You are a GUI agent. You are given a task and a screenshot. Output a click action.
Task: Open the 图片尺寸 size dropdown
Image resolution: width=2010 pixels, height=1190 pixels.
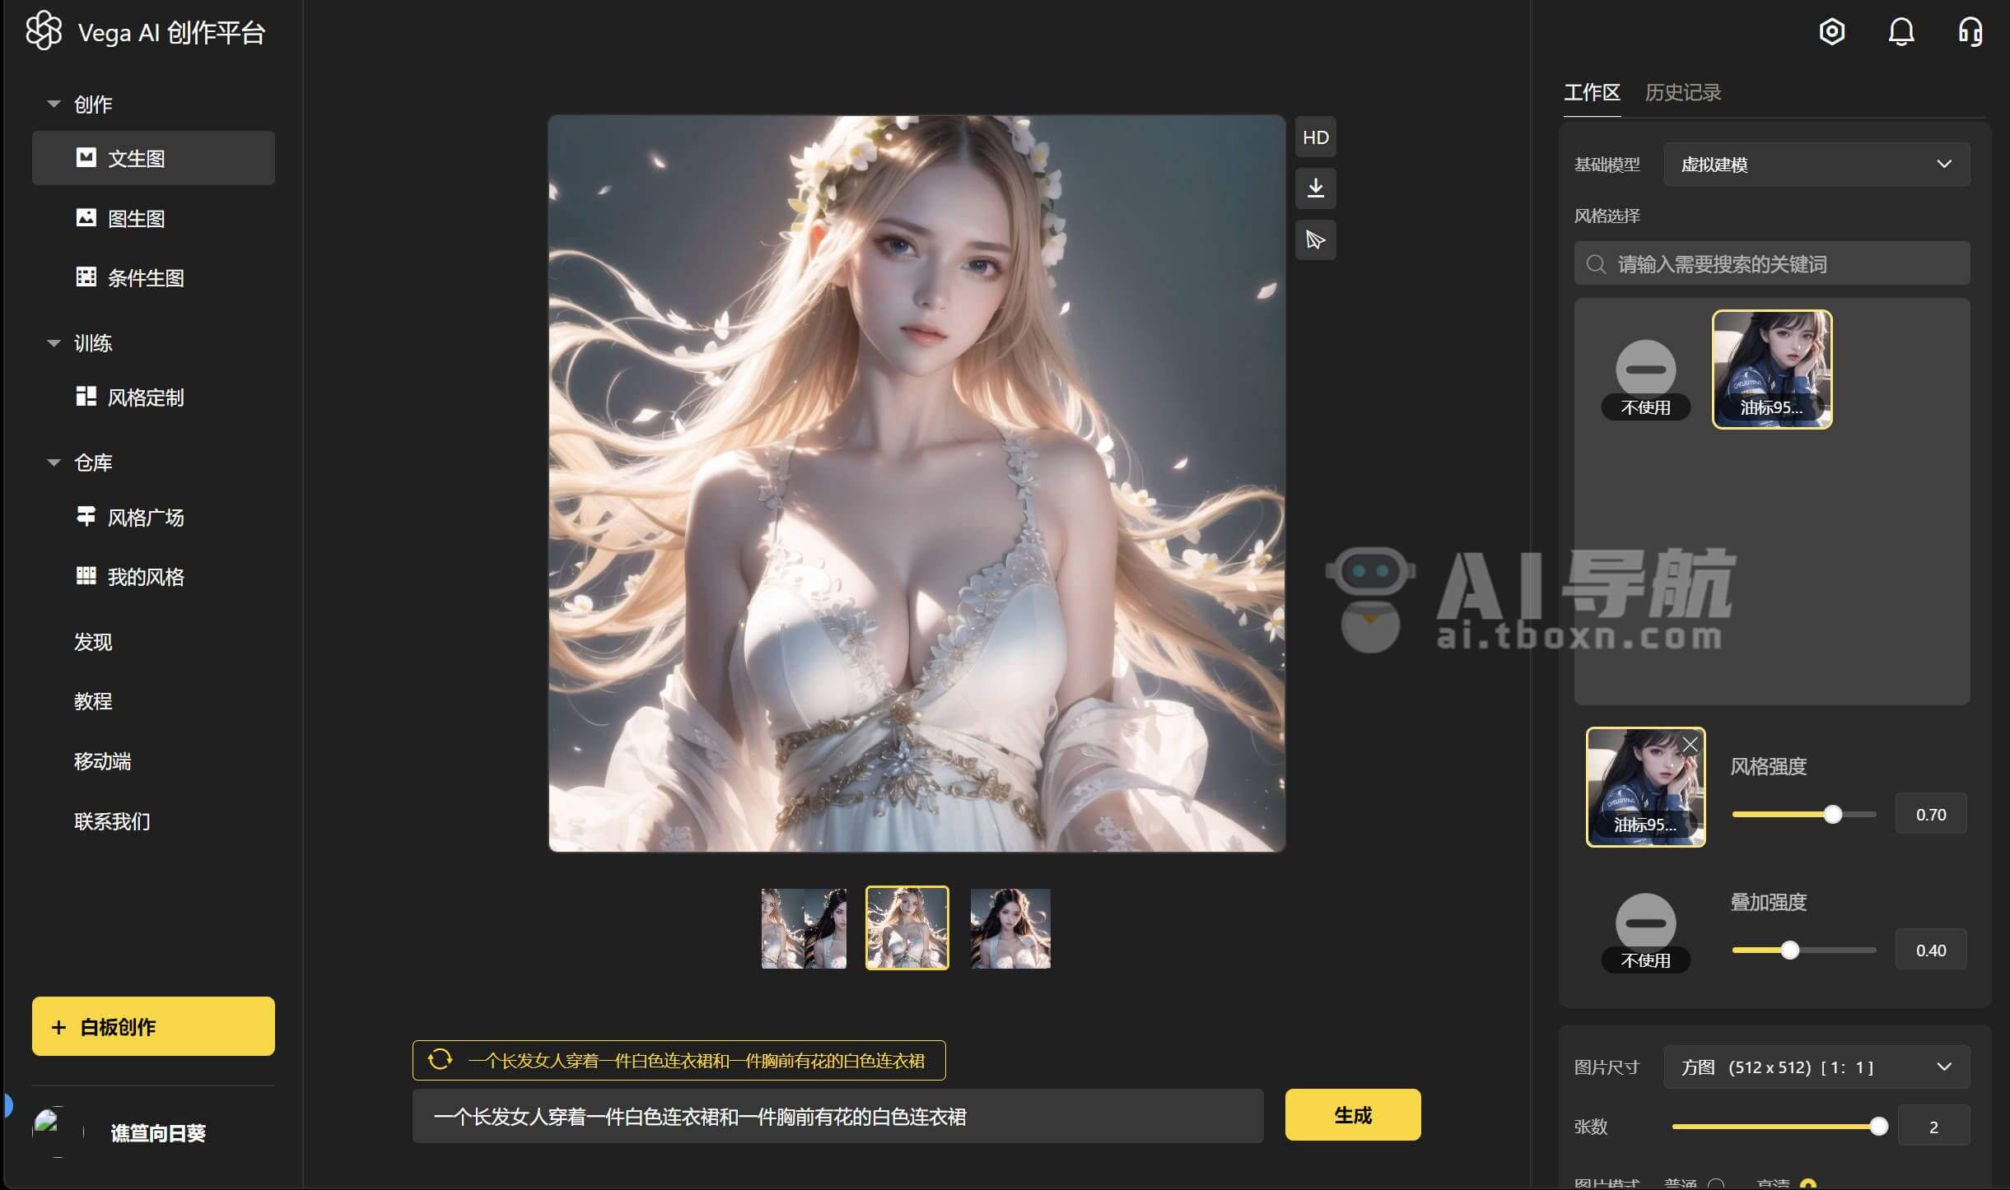1816,1067
